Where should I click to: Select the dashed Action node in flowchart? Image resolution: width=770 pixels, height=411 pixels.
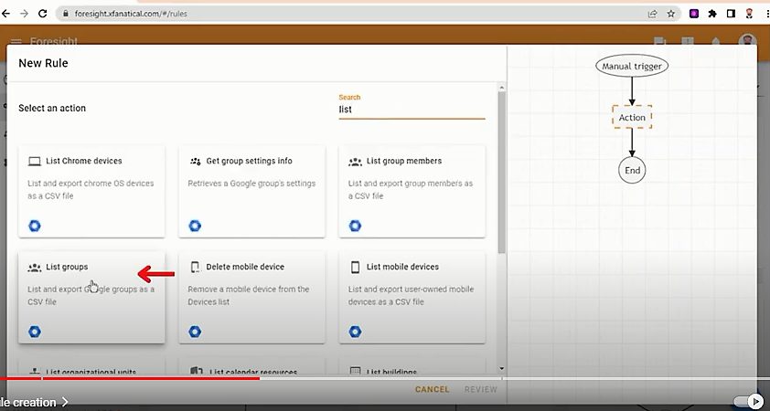[632, 117]
